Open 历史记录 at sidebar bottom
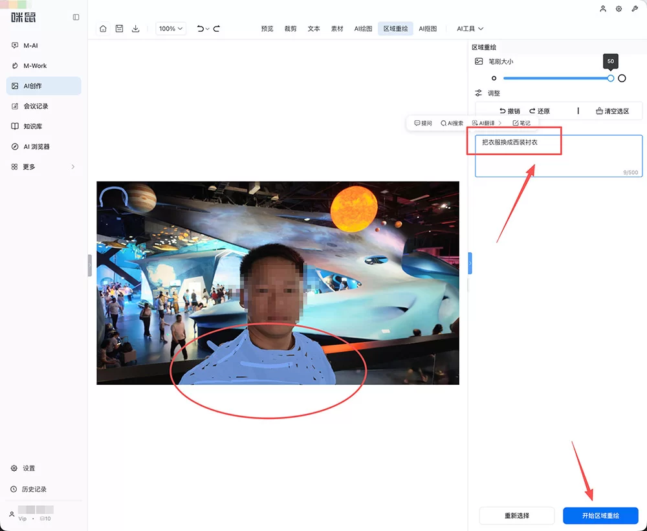The image size is (647, 531). tap(28, 490)
